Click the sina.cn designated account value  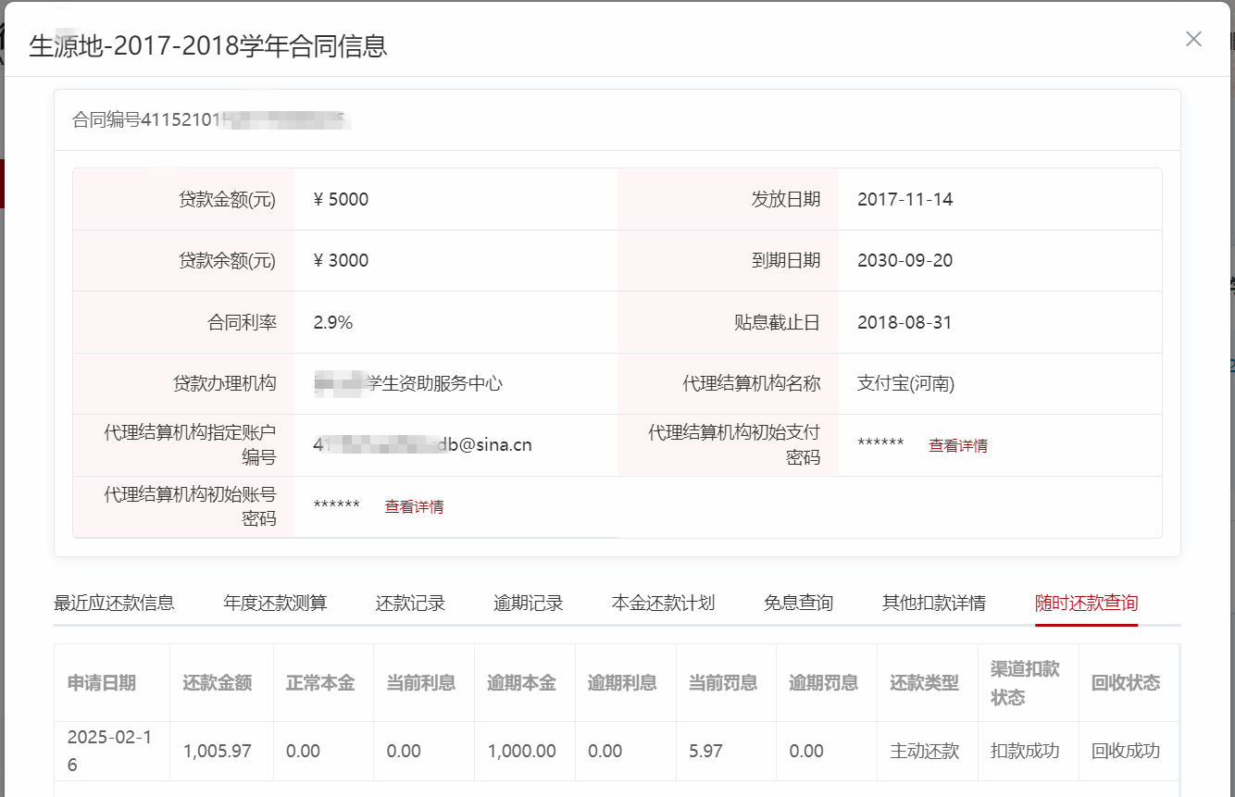[422, 445]
